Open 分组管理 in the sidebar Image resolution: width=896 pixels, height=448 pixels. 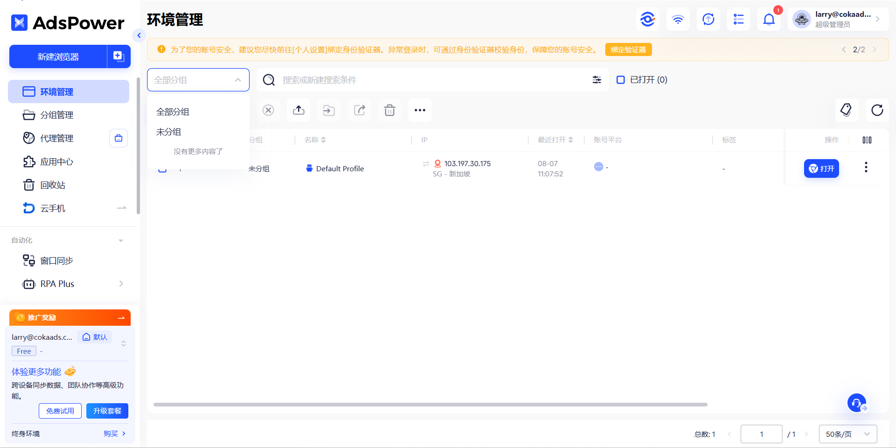69,115
